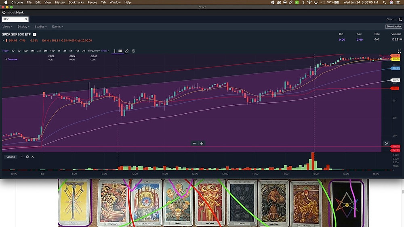404x227 pixels.
Task: Open the Events dropdown
Action: coord(57,27)
